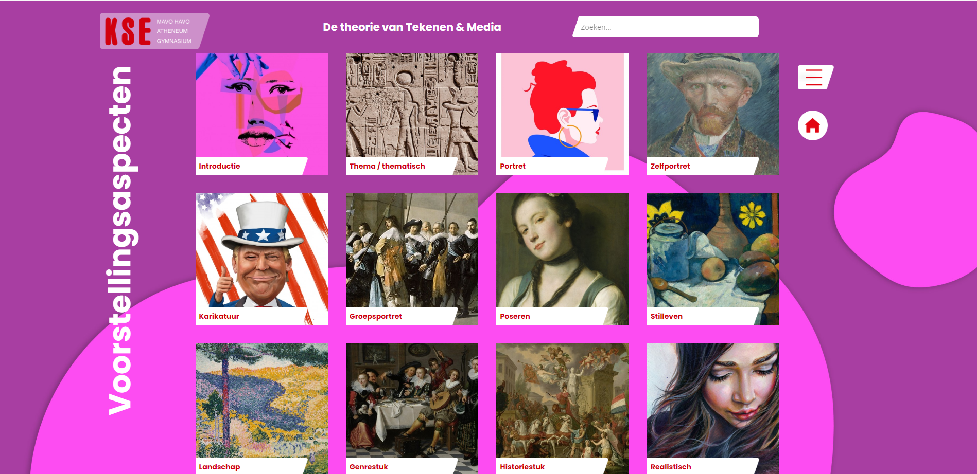Select the Portret illustration tile
Image resolution: width=977 pixels, height=474 pixels.
[x=563, y=114]
